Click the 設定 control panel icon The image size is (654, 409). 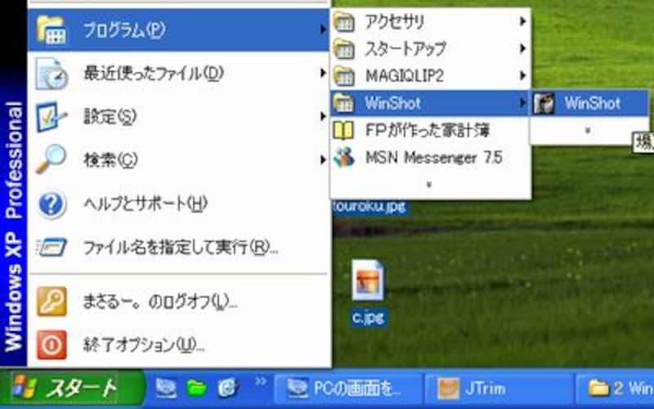click(51, 117)
